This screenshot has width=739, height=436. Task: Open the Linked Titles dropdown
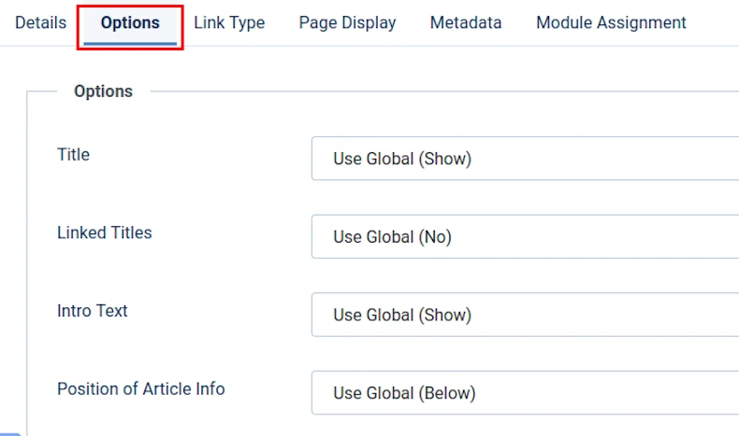coord(524,237)
